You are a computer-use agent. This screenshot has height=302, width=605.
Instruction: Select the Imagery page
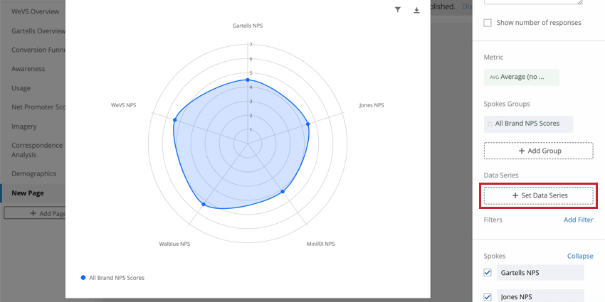(24, 126)
